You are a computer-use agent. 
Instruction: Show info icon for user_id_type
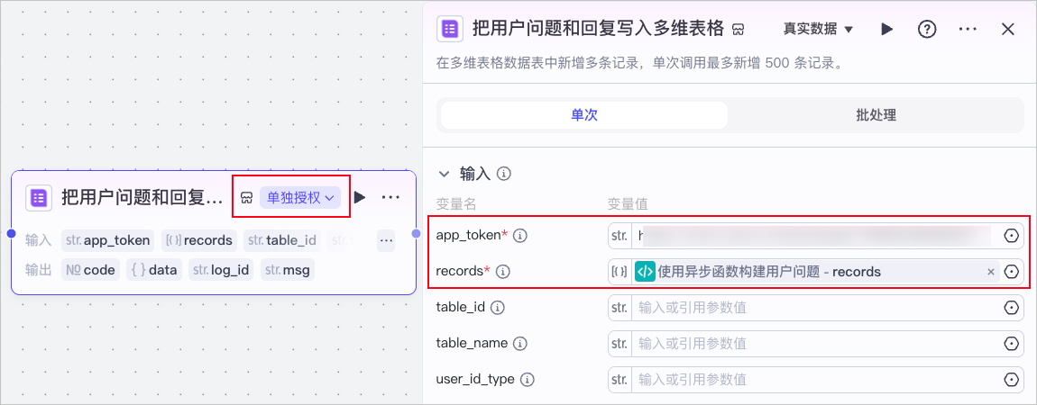coord(528,380)
